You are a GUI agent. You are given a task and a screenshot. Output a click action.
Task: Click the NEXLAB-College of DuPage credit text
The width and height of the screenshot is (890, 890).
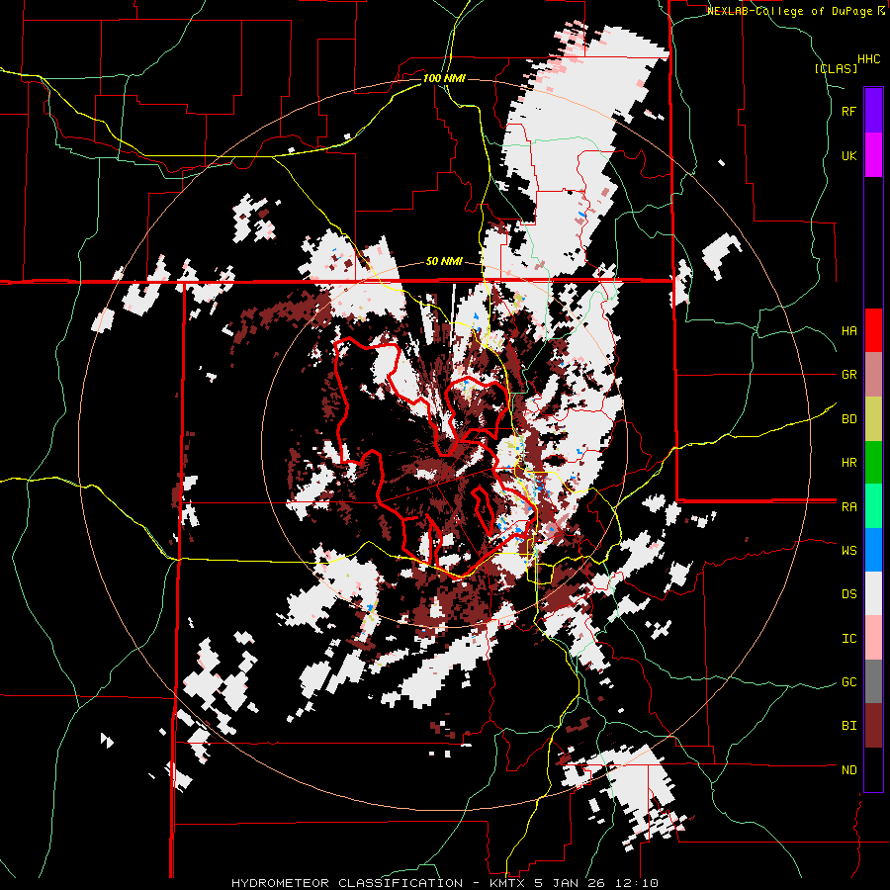click(x=791, y=11)
